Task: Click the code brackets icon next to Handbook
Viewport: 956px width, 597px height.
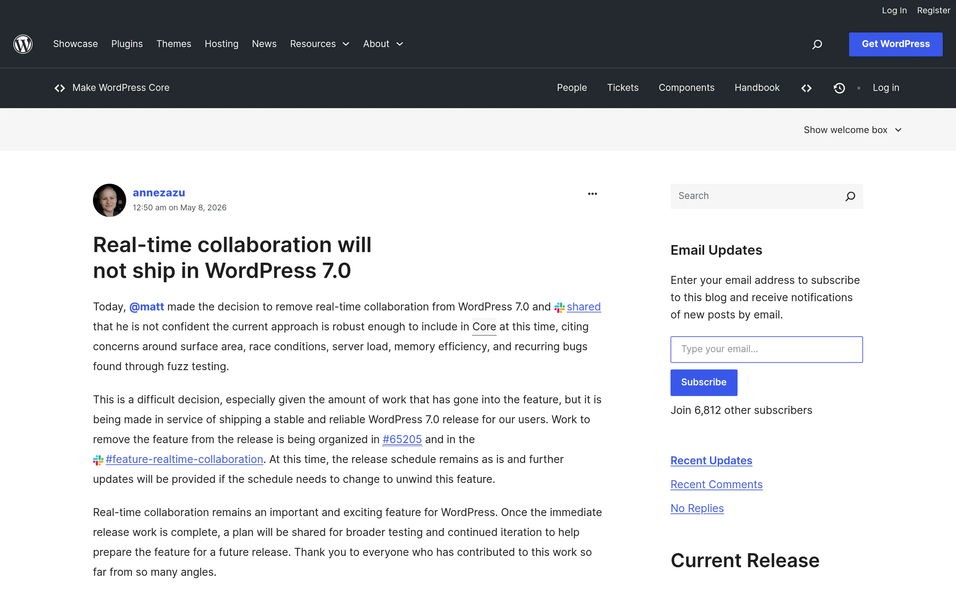Action: pyautogui.click(x=806, y=88)
